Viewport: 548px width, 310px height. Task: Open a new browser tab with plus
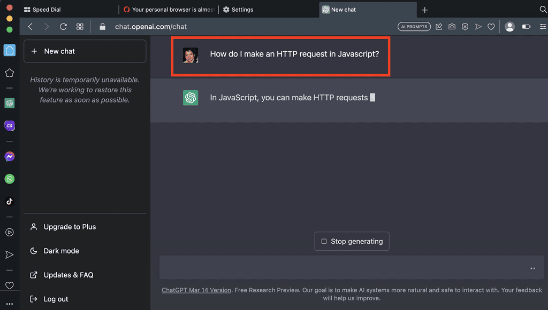coord(424,10)
